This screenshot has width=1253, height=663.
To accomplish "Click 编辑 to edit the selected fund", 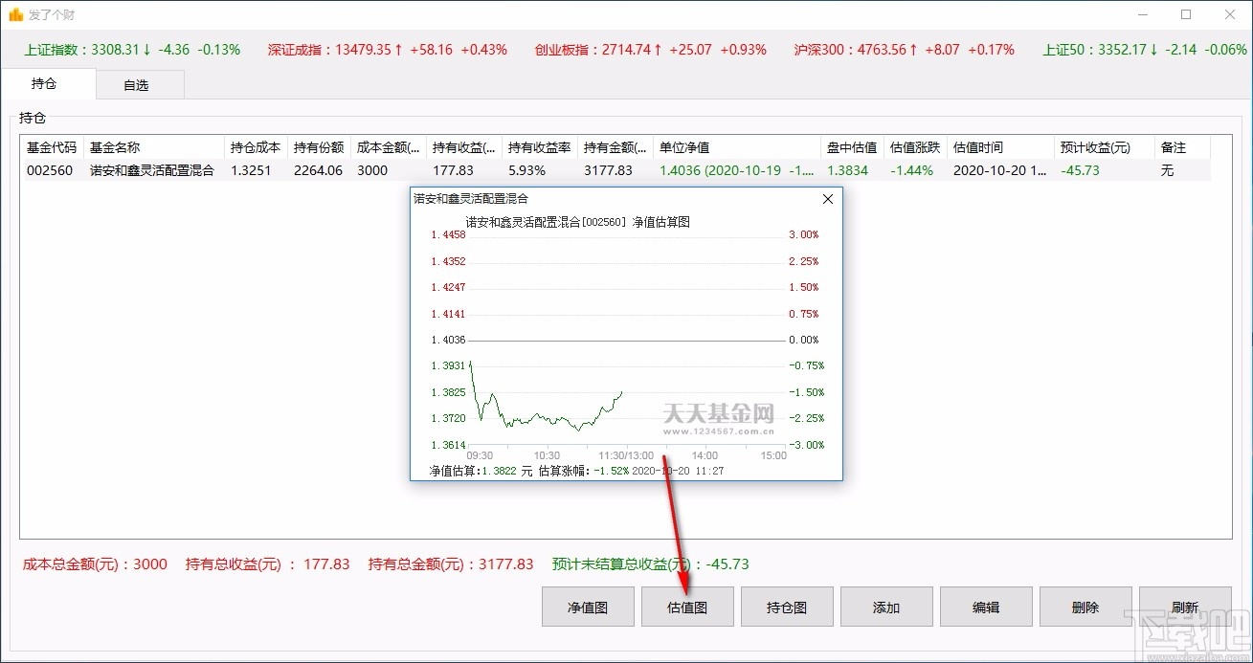I will 985,607.
